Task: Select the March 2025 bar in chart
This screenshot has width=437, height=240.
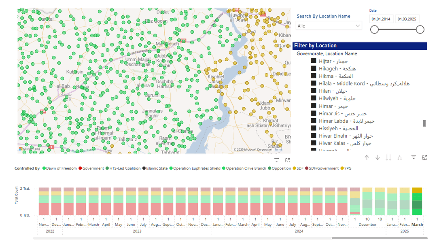Action: tap(417, 201)
